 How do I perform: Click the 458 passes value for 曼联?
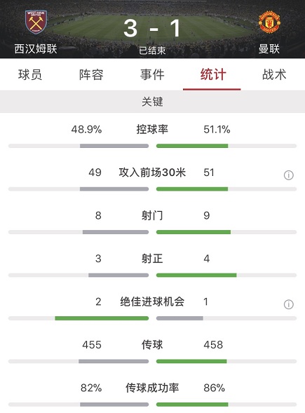(x=213, y=344)
